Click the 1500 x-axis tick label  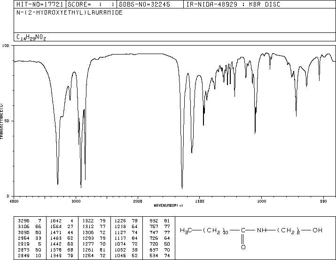click(200, 201)
